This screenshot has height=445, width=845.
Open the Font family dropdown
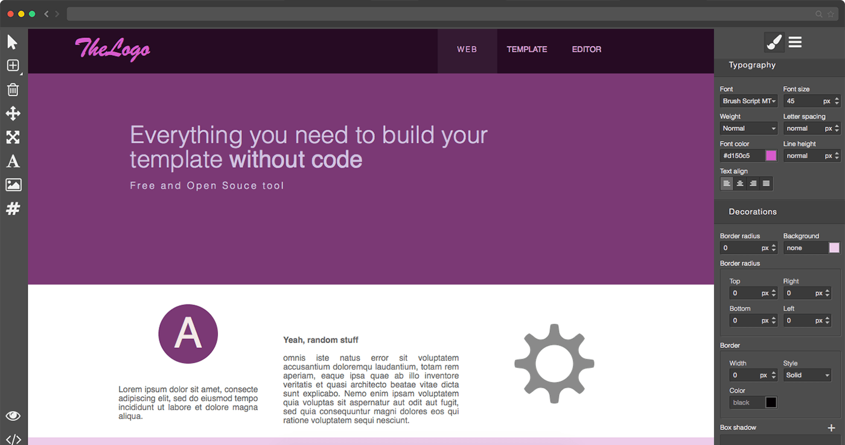tap(748, 101)
